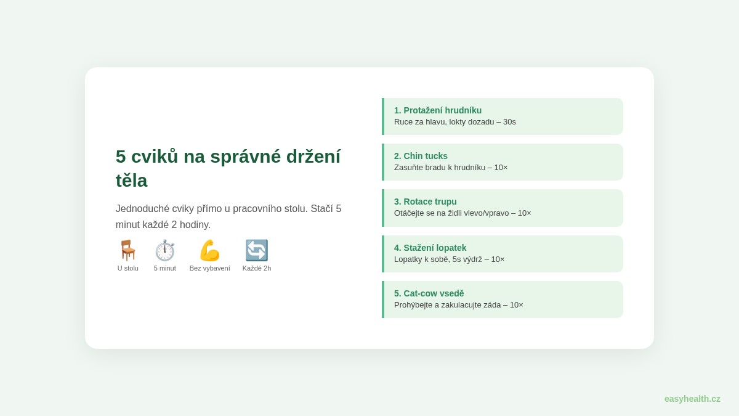Open the '1. Protažení hrudníku' exercise card
This screenshot has height=416, width=739.
503,116
